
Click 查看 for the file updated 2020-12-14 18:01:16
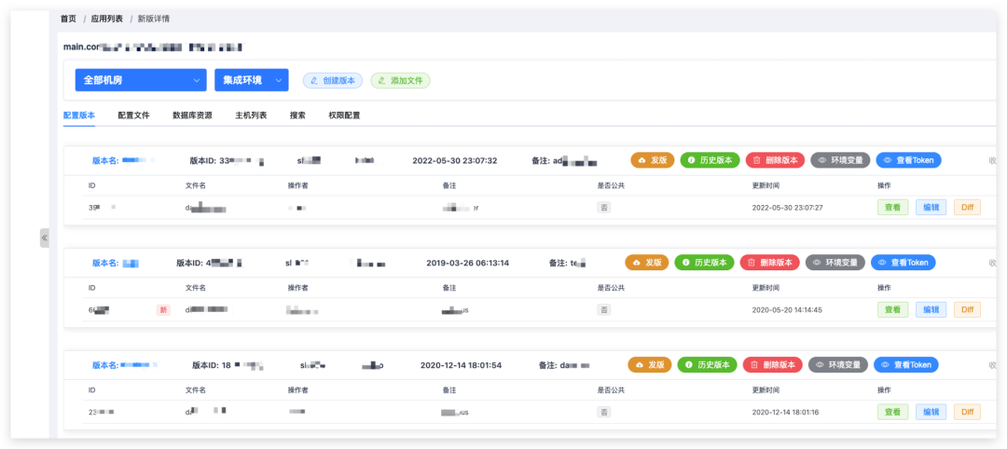pos(892,412)
